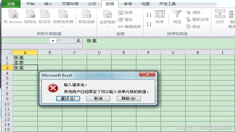Select column A header
Screen dimensions: 235x132
click(25, 52)
